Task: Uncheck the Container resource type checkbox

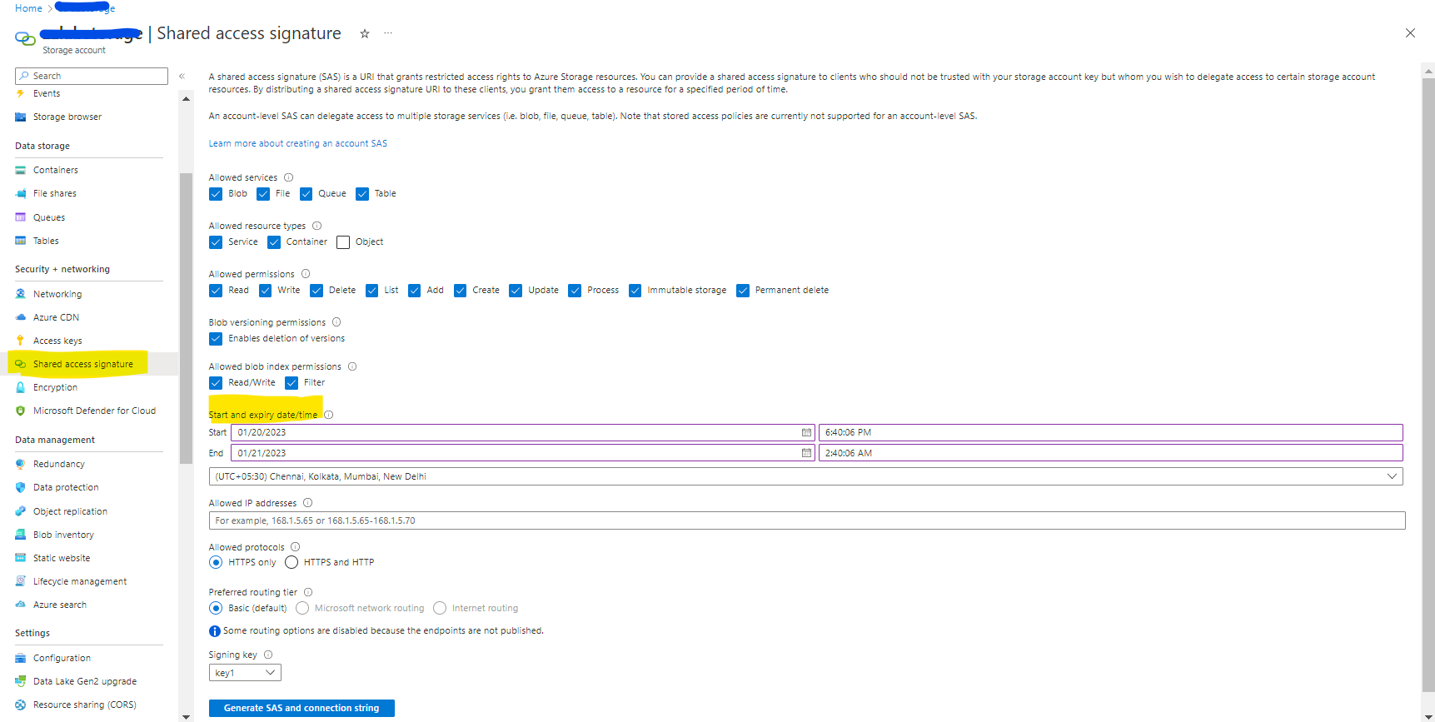Action: (x=274, y=242)
